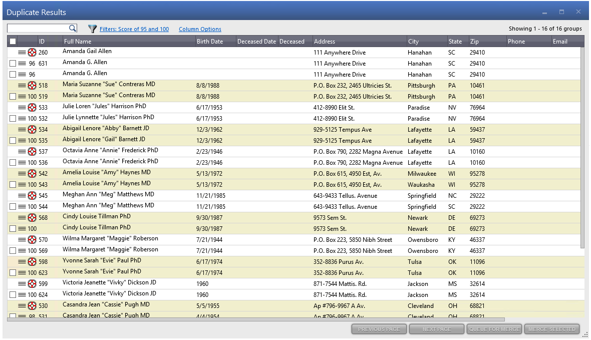Click the search magnifier icon
This screenshot has width=591, height=340.
click(72, 28)
